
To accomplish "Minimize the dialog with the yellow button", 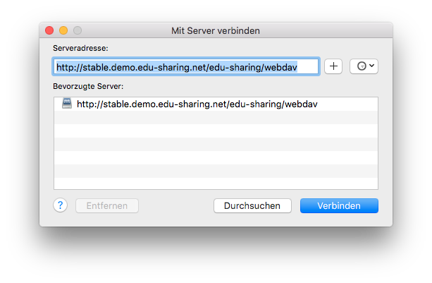I will (63, 30).
